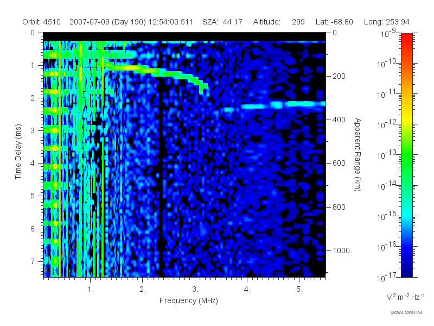Click the date '2007-07-09 (Day 190)' text
434x326 pixels.
tap(107, 22)
